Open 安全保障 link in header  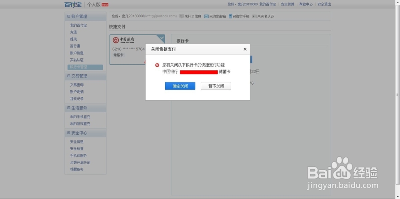coord(288,4)
